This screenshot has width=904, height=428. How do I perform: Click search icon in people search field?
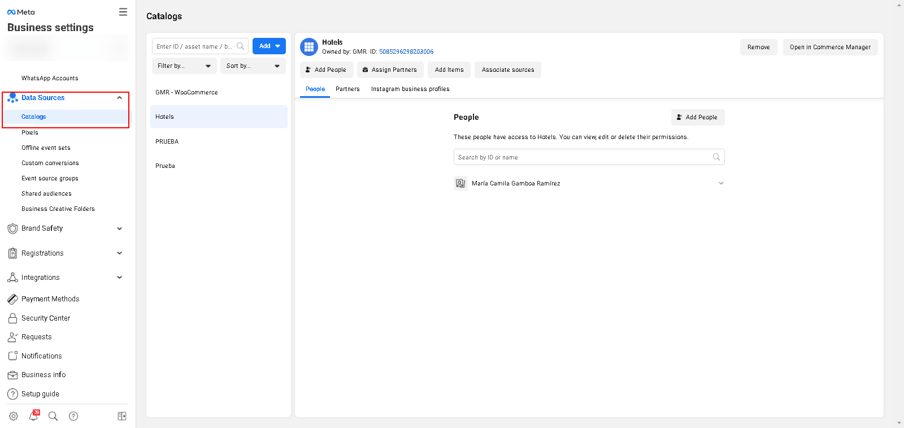[716, 157]
